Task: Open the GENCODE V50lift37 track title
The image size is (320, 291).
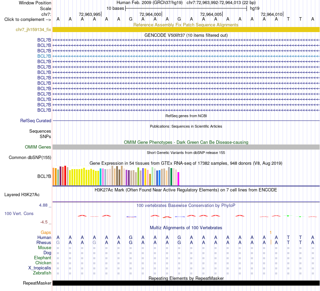Action: [x=186, y=35]
